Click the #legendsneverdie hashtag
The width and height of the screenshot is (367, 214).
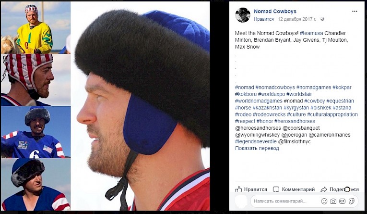pos(256,142)
